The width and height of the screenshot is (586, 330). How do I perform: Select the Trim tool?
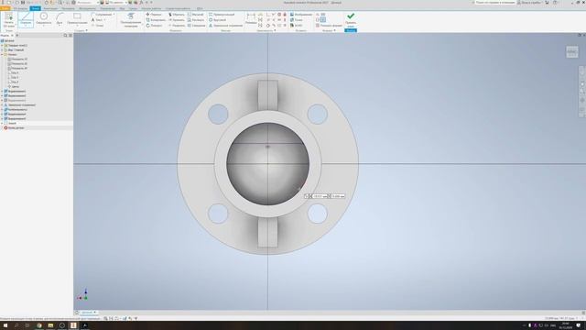click(x=176, y=15)
